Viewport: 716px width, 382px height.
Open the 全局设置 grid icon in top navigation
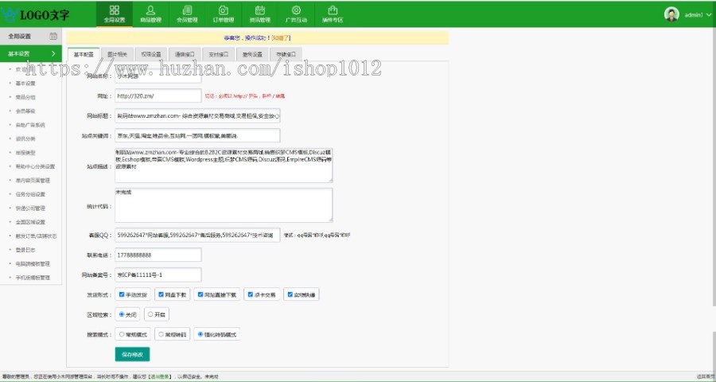coord(114,10)
